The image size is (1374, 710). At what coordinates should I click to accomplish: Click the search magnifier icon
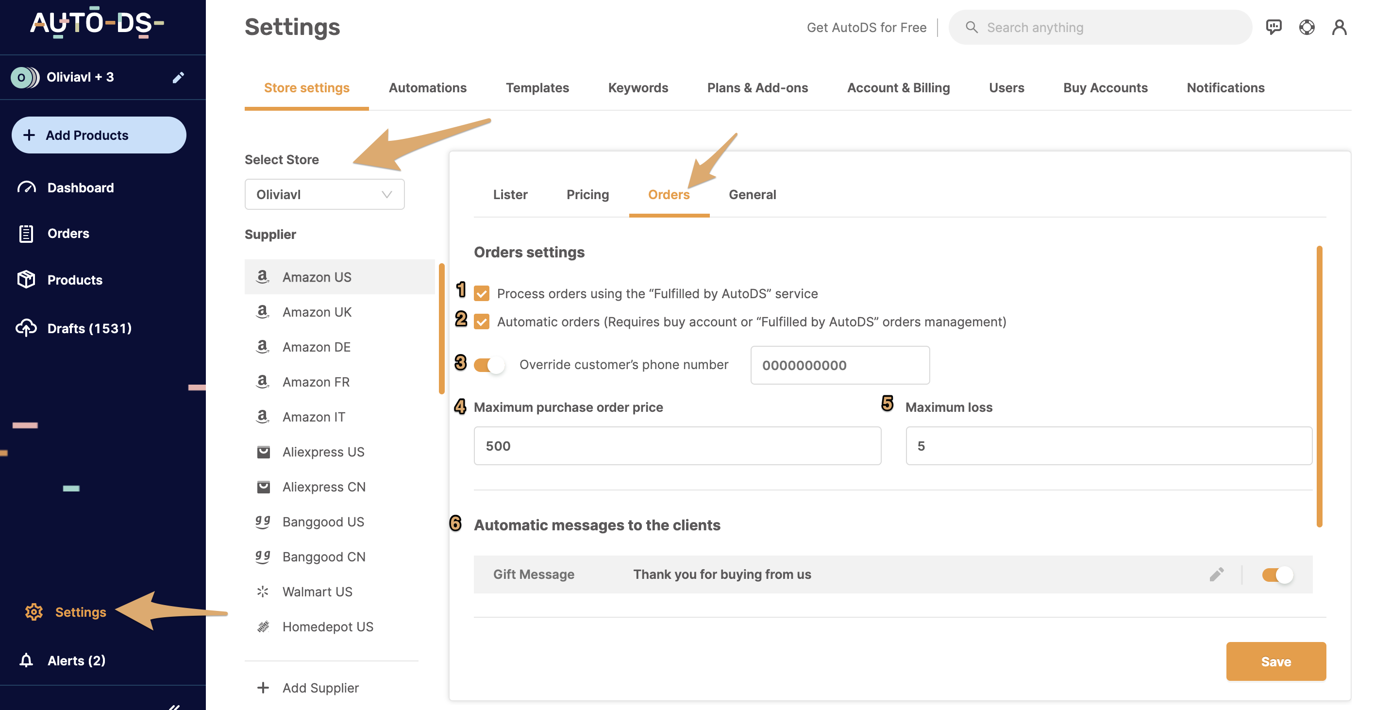click(972, 27)
